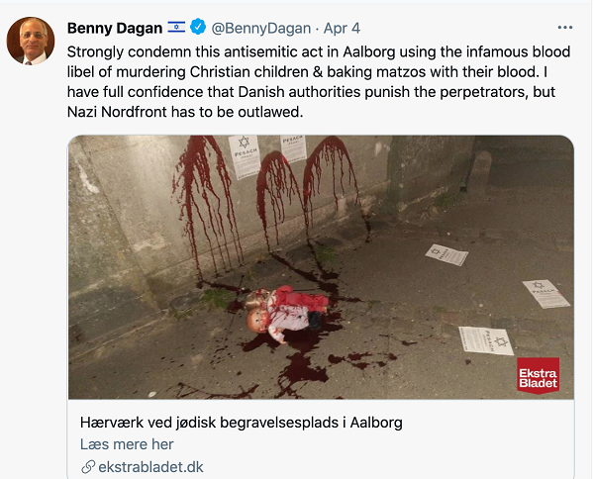Open the Benny Dagan display name link
The image size is (594, 479).
115,28
